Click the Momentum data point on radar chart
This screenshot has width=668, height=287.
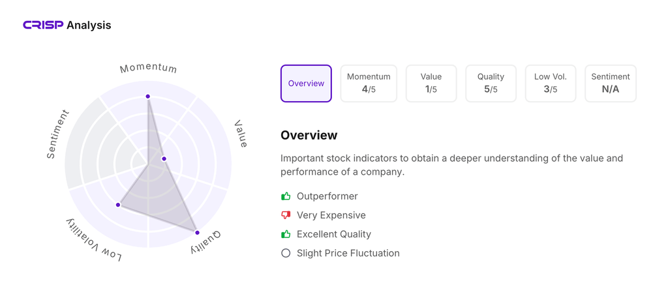(148, 97)
